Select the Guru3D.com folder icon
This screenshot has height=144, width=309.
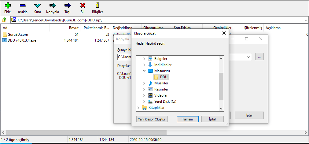click(5, 35)
